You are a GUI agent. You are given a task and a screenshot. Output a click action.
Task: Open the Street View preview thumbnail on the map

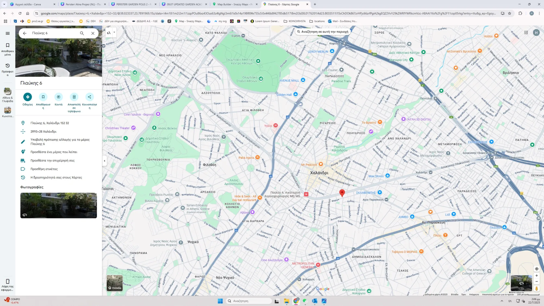(521, 283)
